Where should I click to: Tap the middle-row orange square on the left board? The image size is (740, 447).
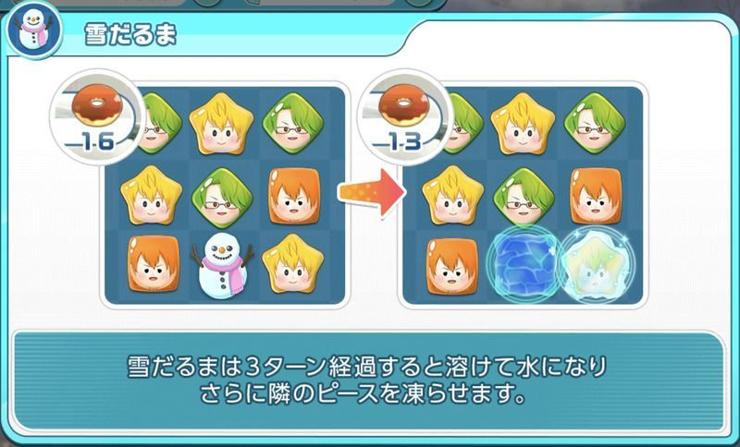[x=294, y=196]
